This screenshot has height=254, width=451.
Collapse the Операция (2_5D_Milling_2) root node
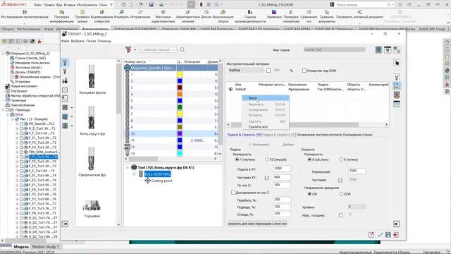point(3,54)
